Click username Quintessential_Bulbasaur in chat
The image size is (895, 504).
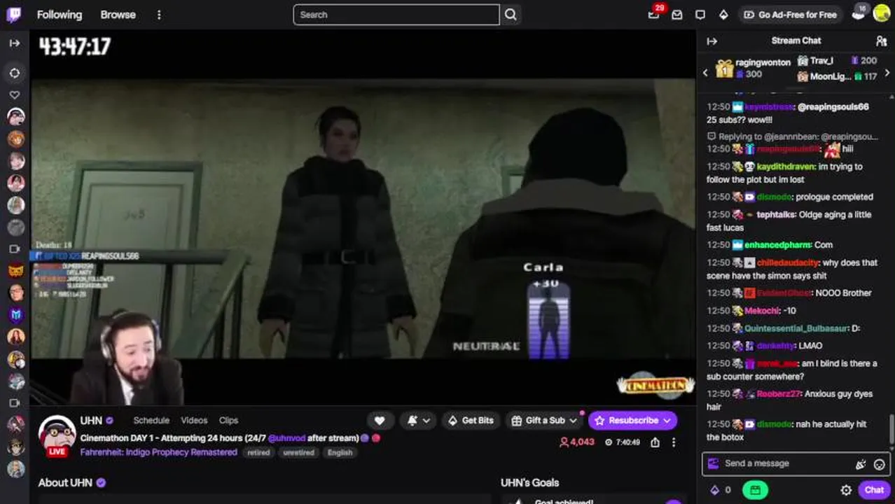[796, 328]
